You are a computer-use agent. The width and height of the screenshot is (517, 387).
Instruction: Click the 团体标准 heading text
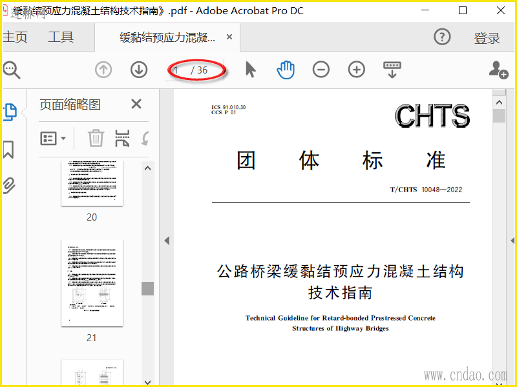point(341,161)
